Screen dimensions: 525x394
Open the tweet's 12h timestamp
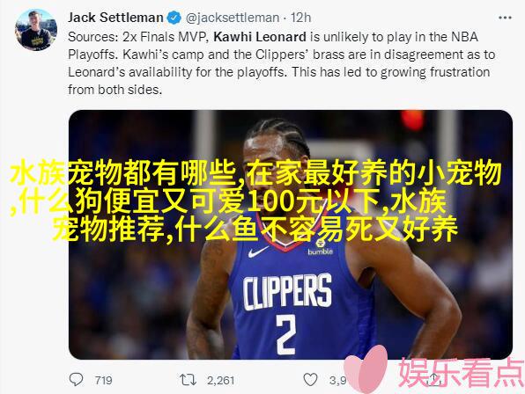[x=300, y=18]
